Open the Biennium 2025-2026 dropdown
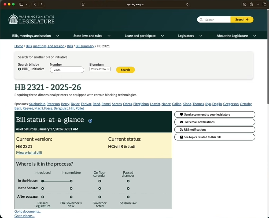 pos(100,69)
